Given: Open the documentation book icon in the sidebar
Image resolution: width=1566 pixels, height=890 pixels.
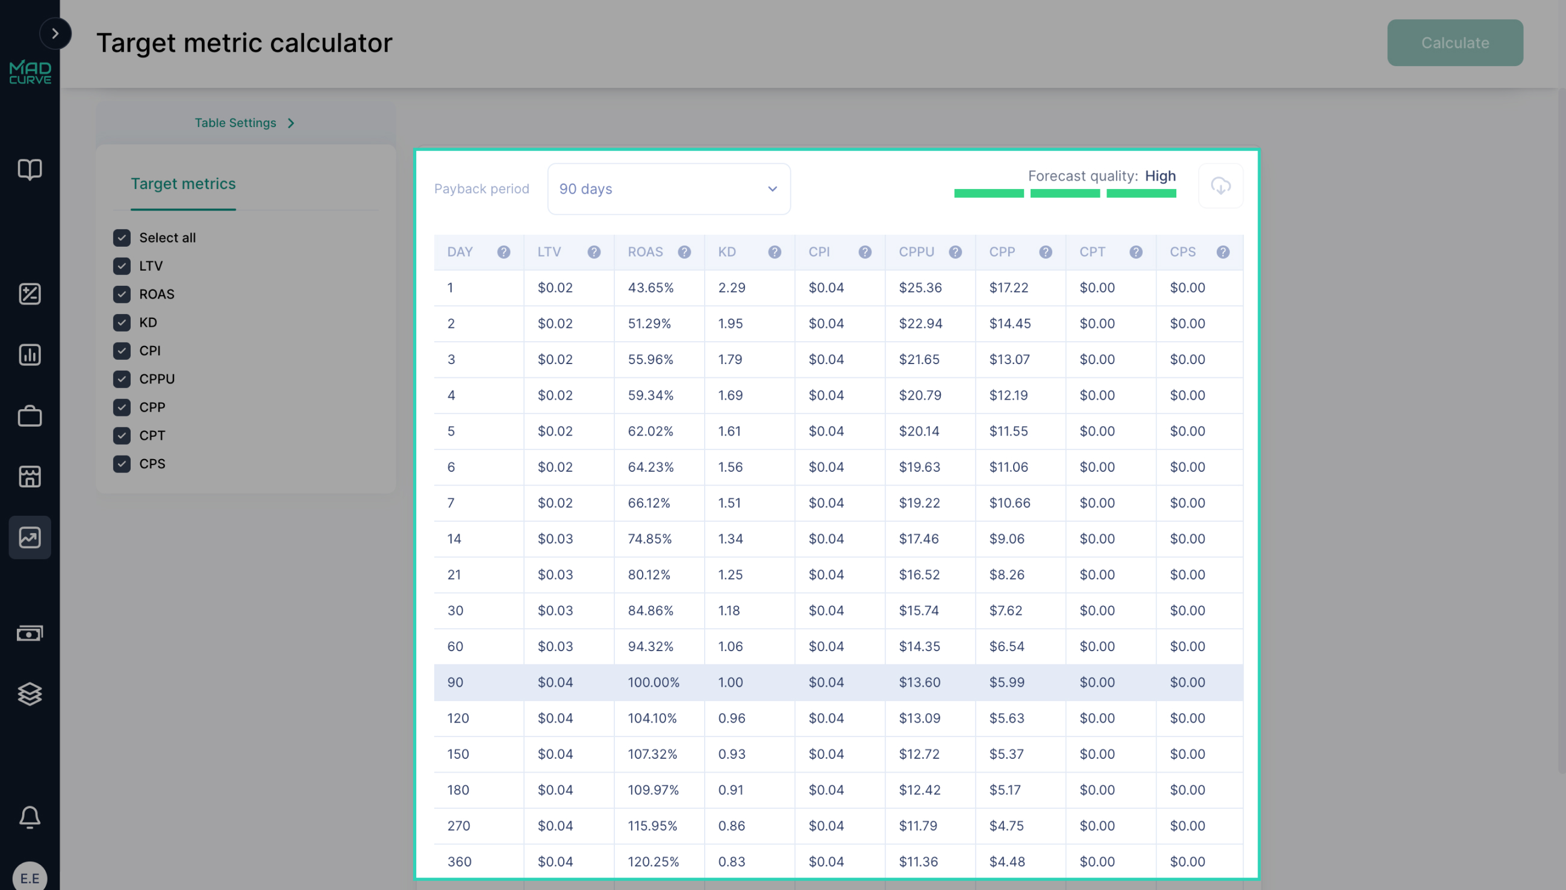Looking at the screenshot, I should point(30,170).
